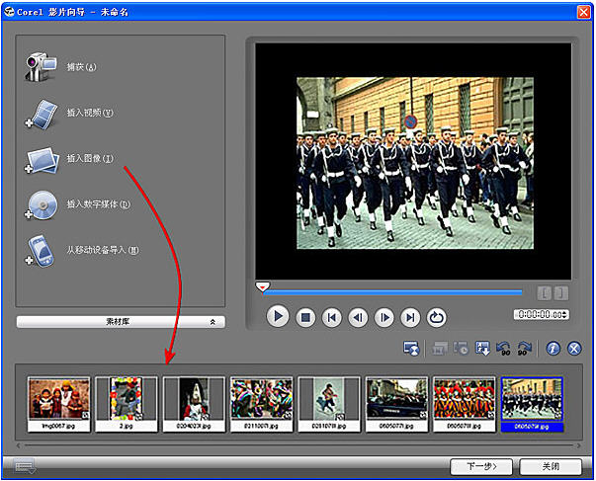Toggle the repeat playback button
The image size is (596, 481).
[x=436, y=317]
